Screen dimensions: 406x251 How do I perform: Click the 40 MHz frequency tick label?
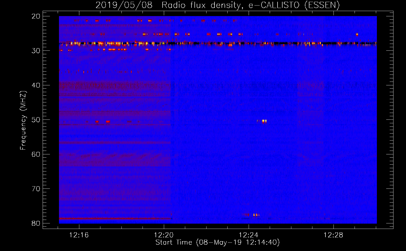(36, 85)
